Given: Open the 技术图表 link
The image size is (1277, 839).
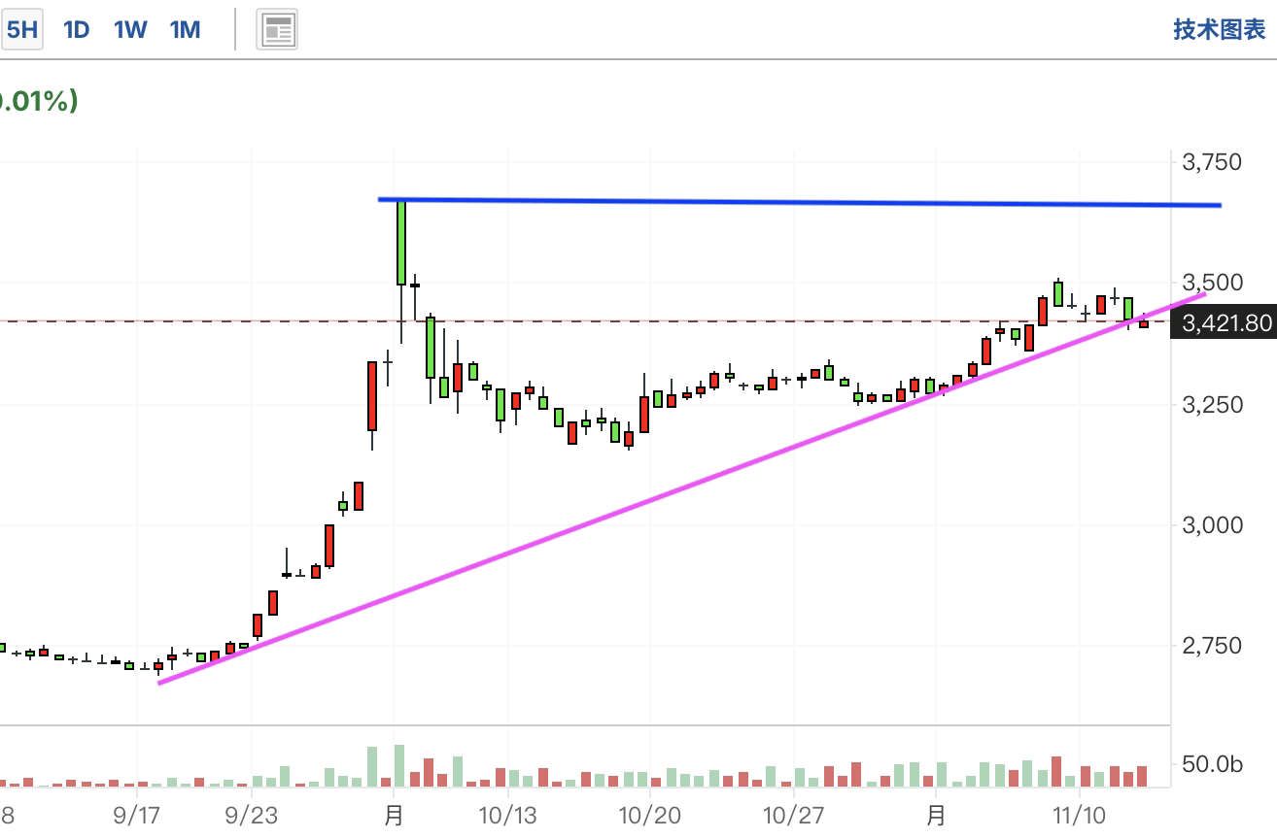Looking at the screenshot, I should coord(1220,30).
